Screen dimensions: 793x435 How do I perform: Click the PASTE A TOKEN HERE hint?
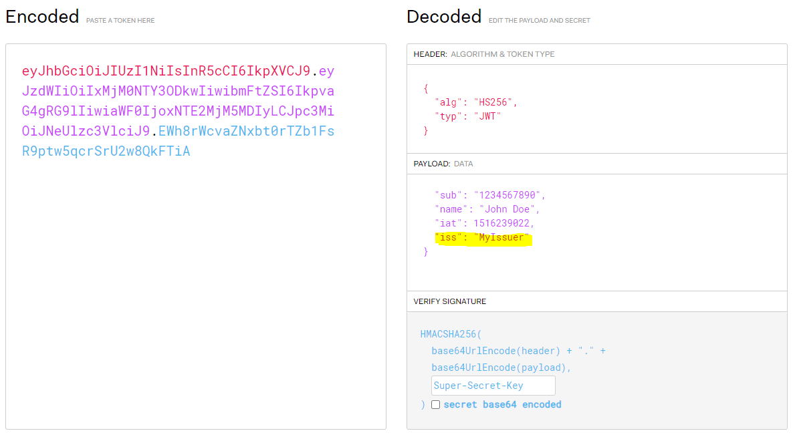tap(120, 20)
